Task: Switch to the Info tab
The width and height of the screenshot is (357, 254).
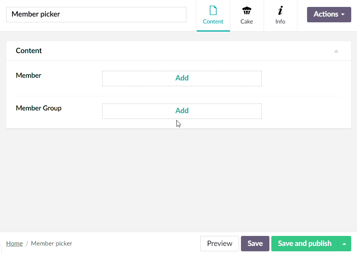Action: tap(280, 15)
